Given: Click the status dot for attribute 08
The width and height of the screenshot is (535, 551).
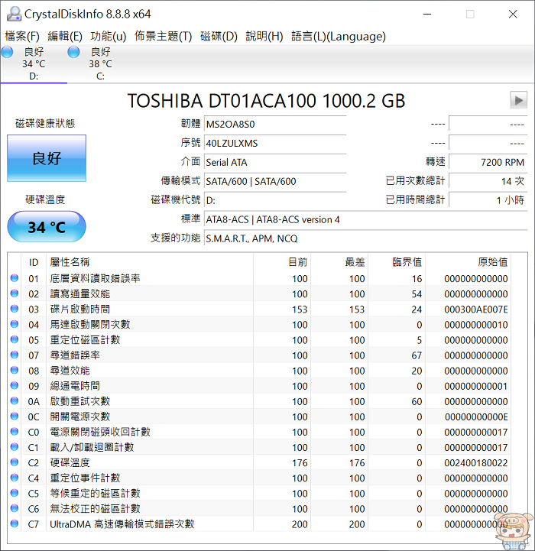Looking at the screenshot, I should pos(15,370).
